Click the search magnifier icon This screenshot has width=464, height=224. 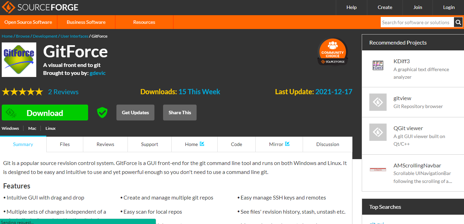pos(458,22)
